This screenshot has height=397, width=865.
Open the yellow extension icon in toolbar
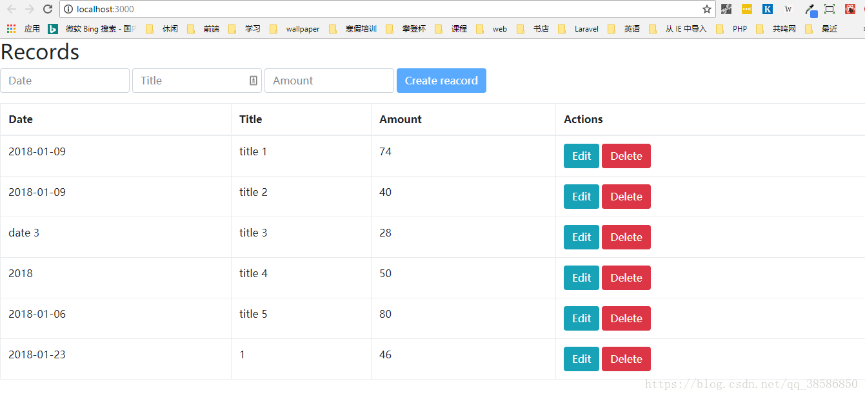coord(747,9)
